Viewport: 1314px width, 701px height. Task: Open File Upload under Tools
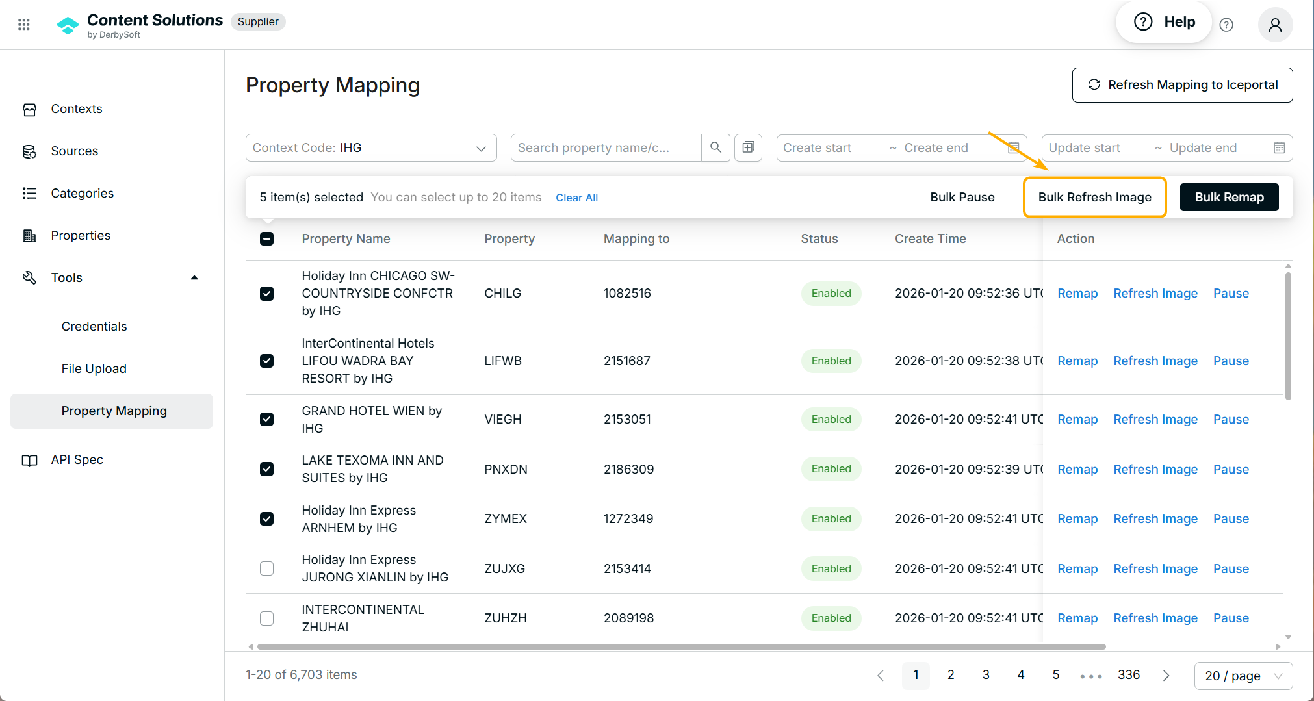click(94, 369)
